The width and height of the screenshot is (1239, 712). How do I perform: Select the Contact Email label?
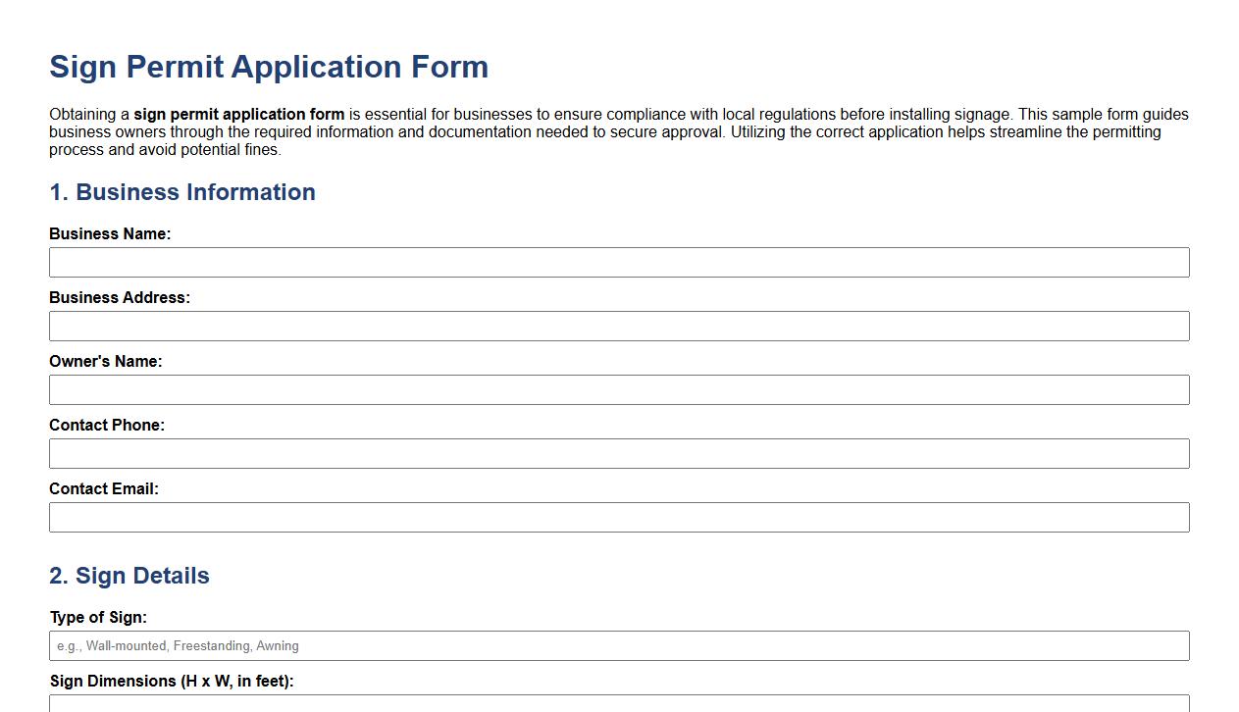[104, 488]
